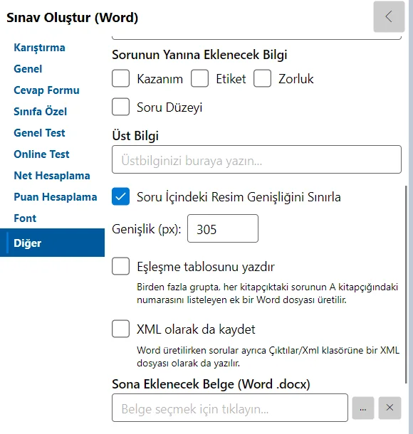
Task: Uncheck Soru İçindeki Resim Genişliğini Sınırla
Action: coord(121,196)
